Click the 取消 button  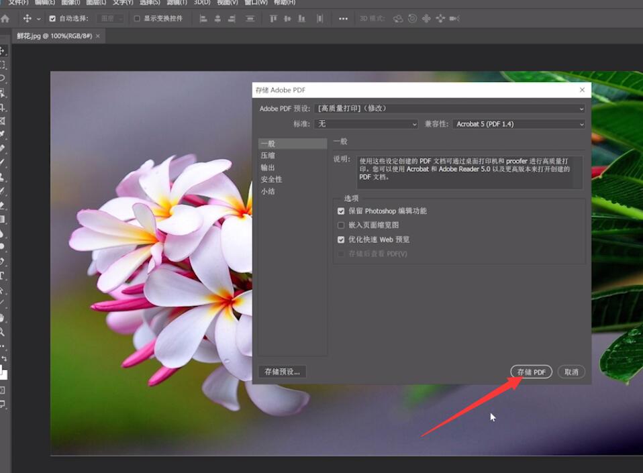pos(571,372)
